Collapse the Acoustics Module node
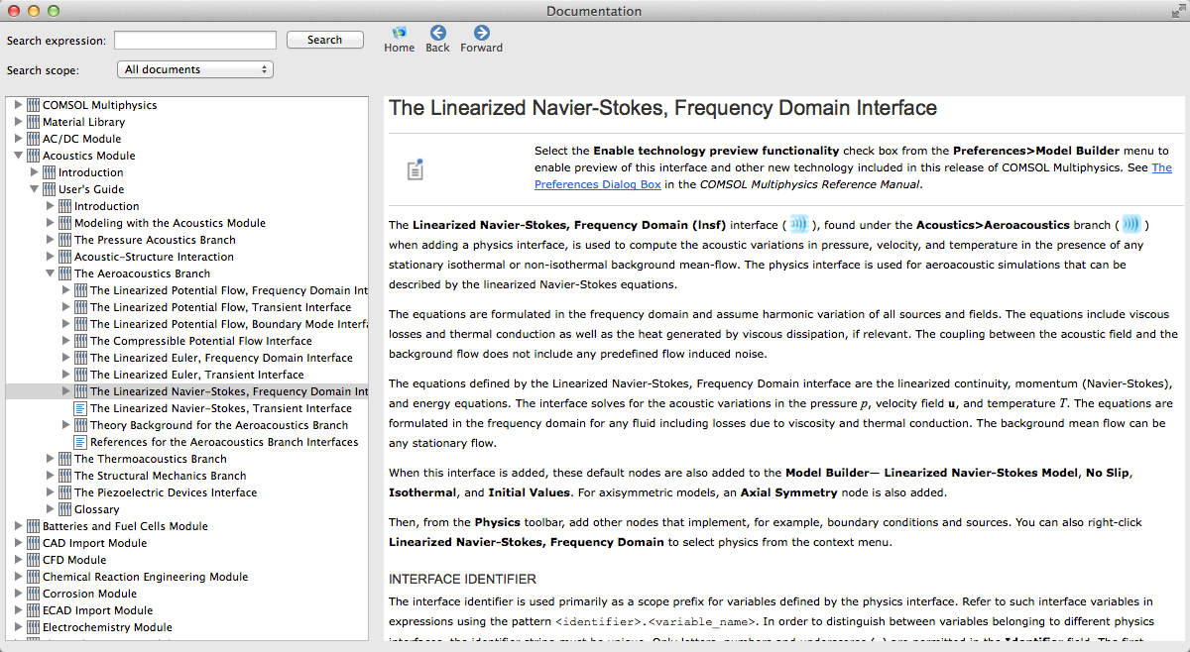 click(18, 156)
